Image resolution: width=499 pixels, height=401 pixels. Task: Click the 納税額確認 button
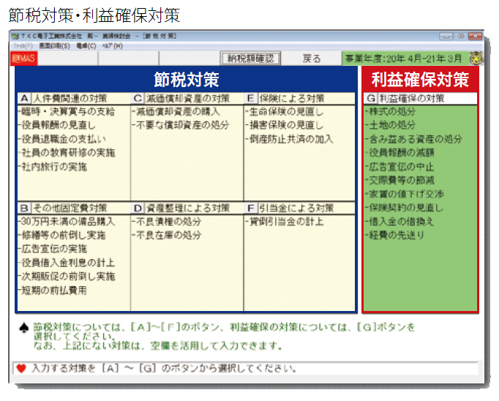tap(250, 59)
